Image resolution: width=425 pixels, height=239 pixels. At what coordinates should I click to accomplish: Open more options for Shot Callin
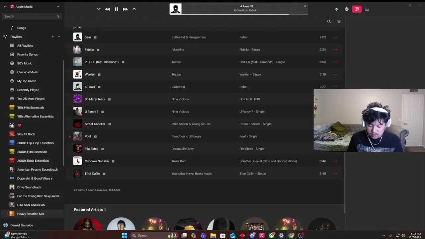tap(335, 174)
